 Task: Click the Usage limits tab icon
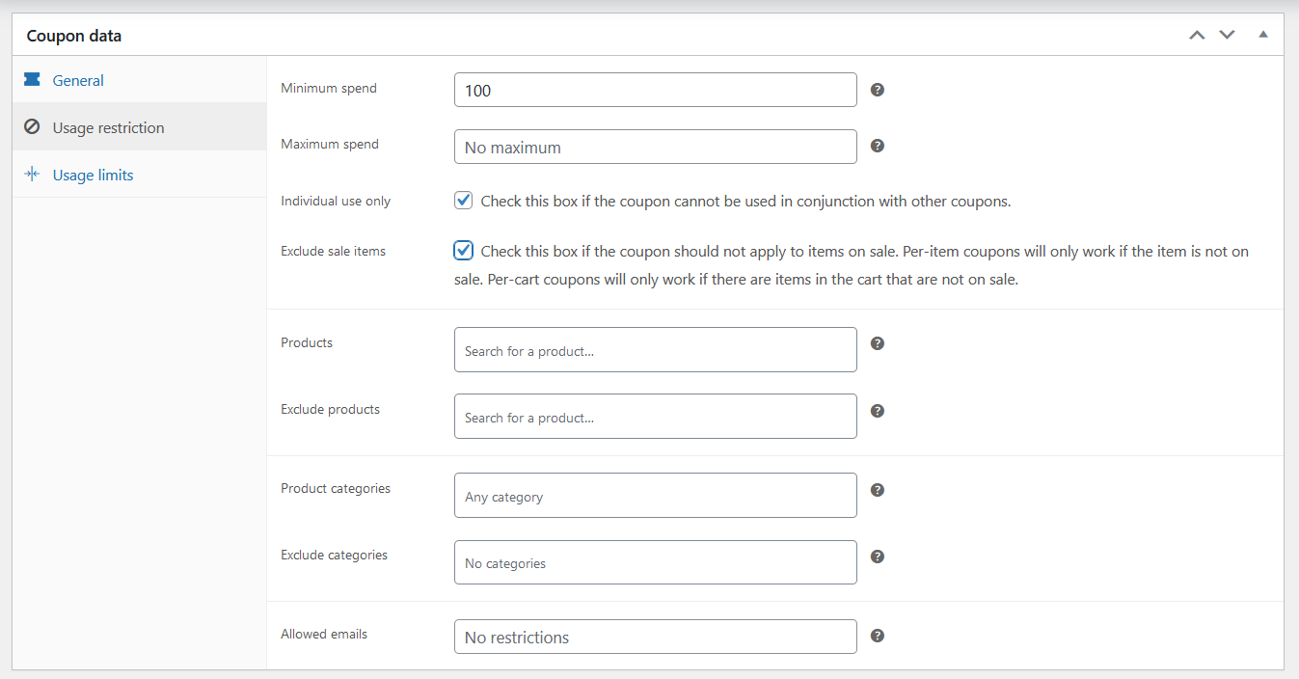click(x=32, y=175)
